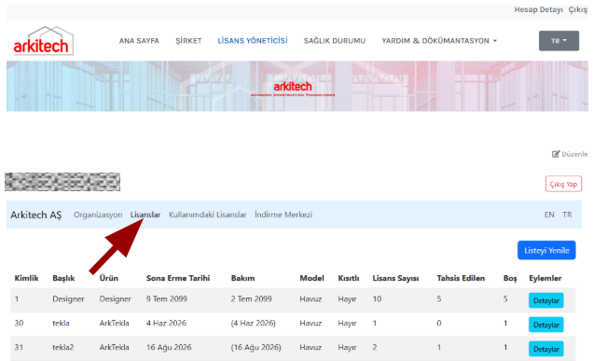Click the '16 Ağu 2026' expiry date

coord(169,347)
